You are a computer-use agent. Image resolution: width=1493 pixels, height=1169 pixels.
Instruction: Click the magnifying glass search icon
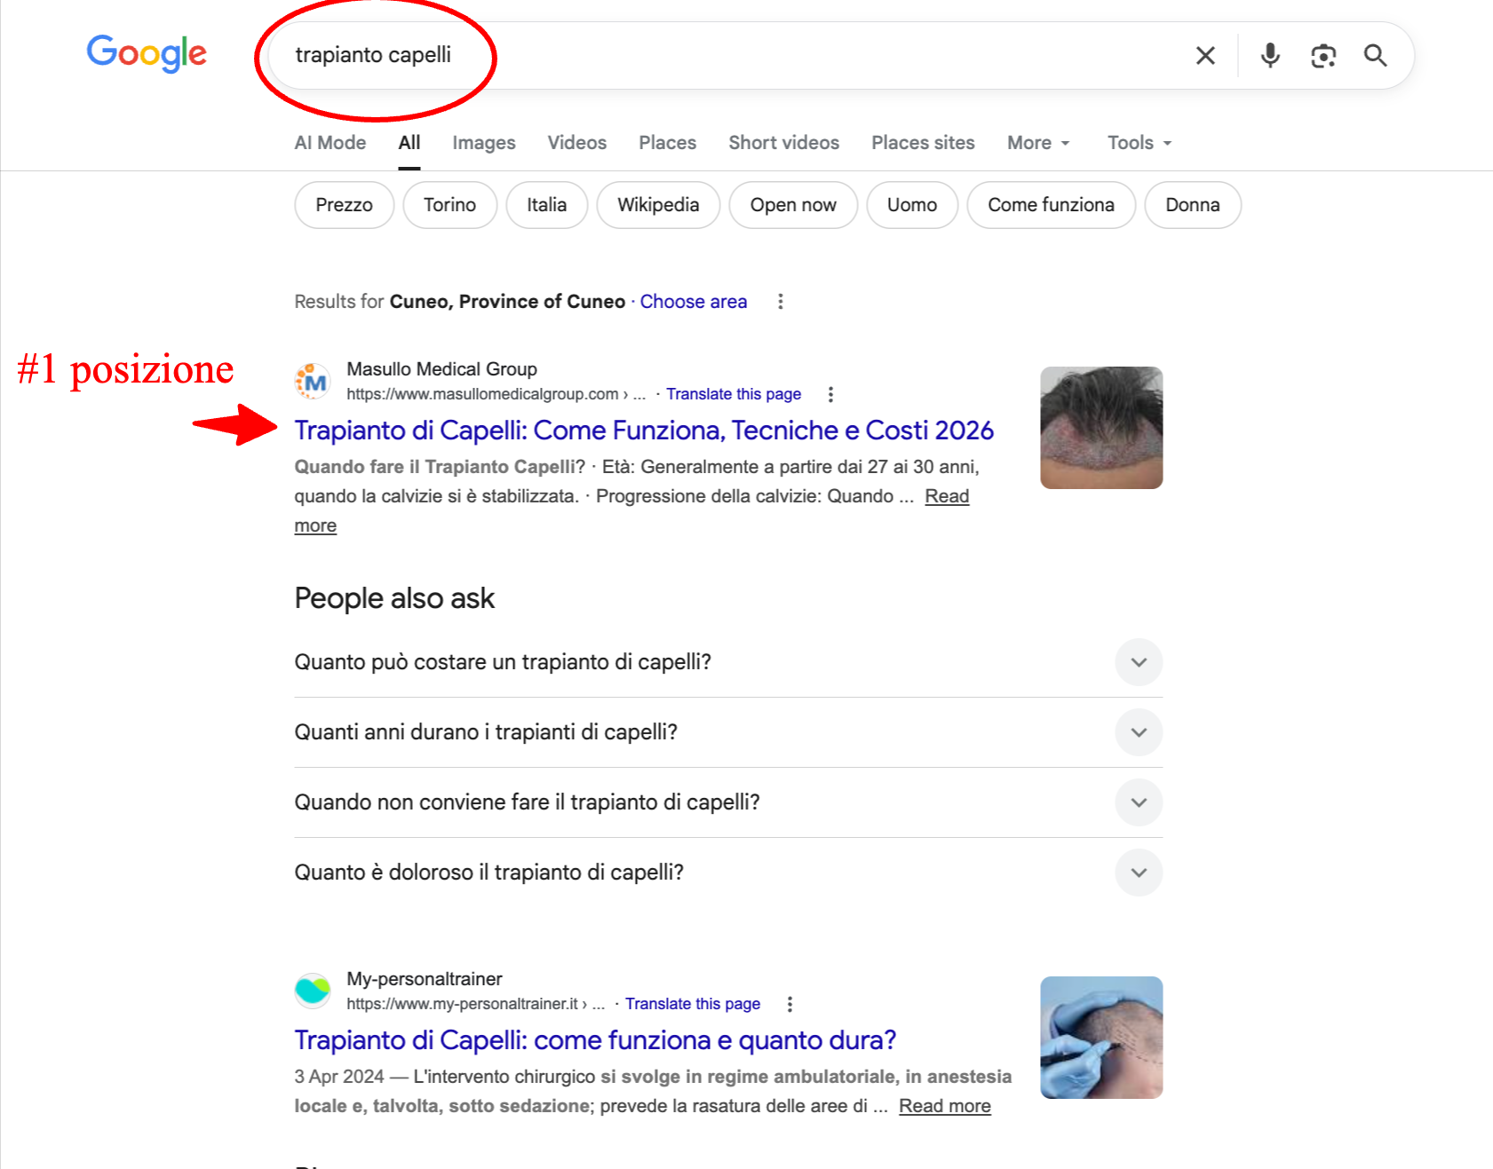[1375, 56]
